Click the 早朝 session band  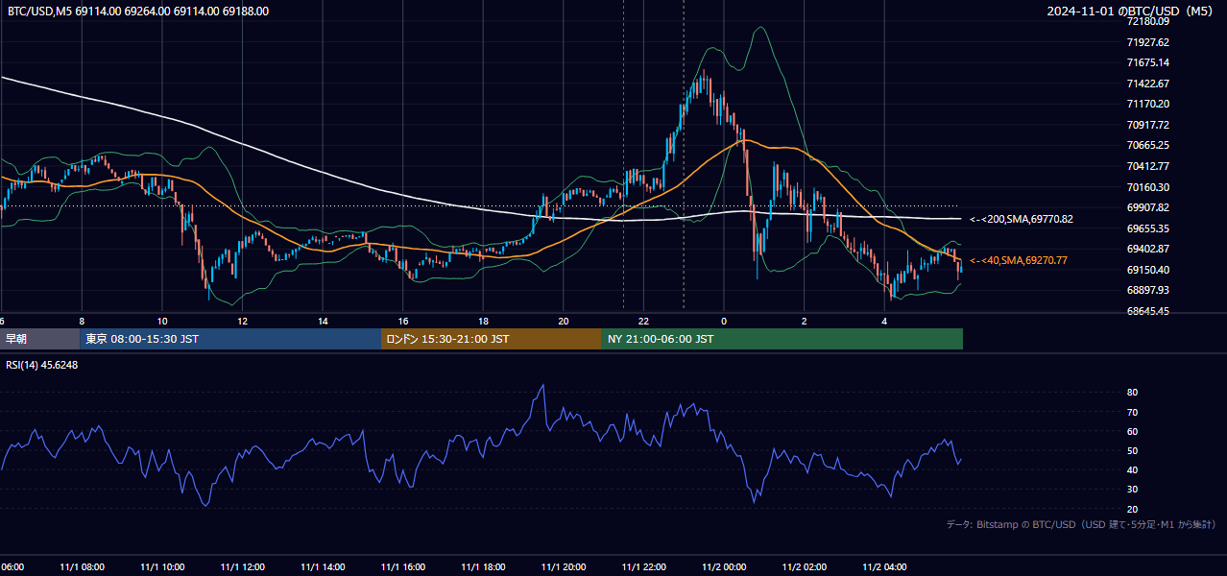pos(40,339)
